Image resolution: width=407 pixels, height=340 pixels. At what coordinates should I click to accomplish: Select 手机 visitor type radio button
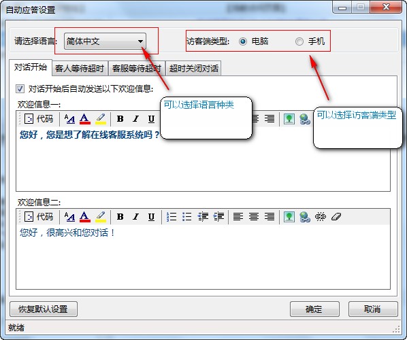(x=299, y=41)
